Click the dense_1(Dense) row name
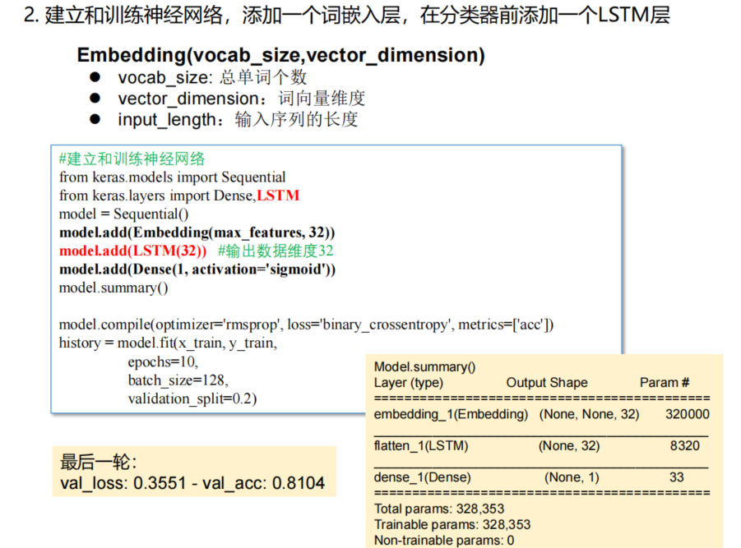 (423, 477)
